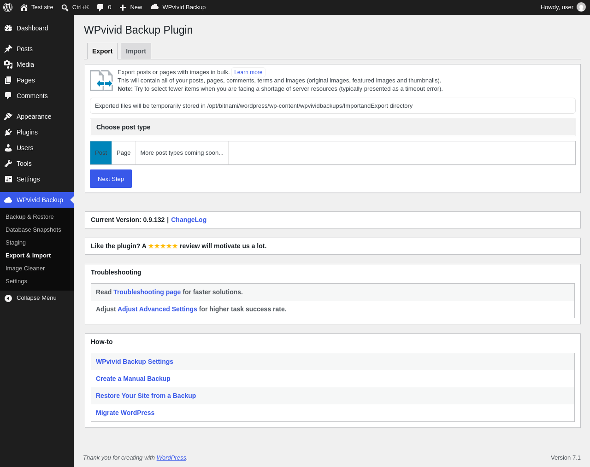Image resolution: width=590 pixels, height=467 pixels.
Task: Click Howdy, user account menu
Action: [x=563, y=7]
